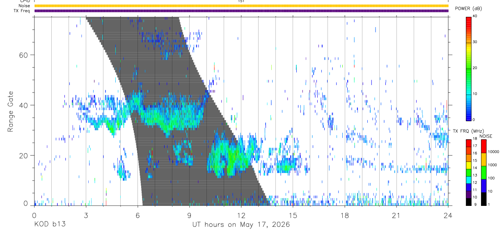Image resolution: width=504 pixels, height=233 pixels.
Task: Click the '40' tick on the power colorbar
Action: [474, 16]
